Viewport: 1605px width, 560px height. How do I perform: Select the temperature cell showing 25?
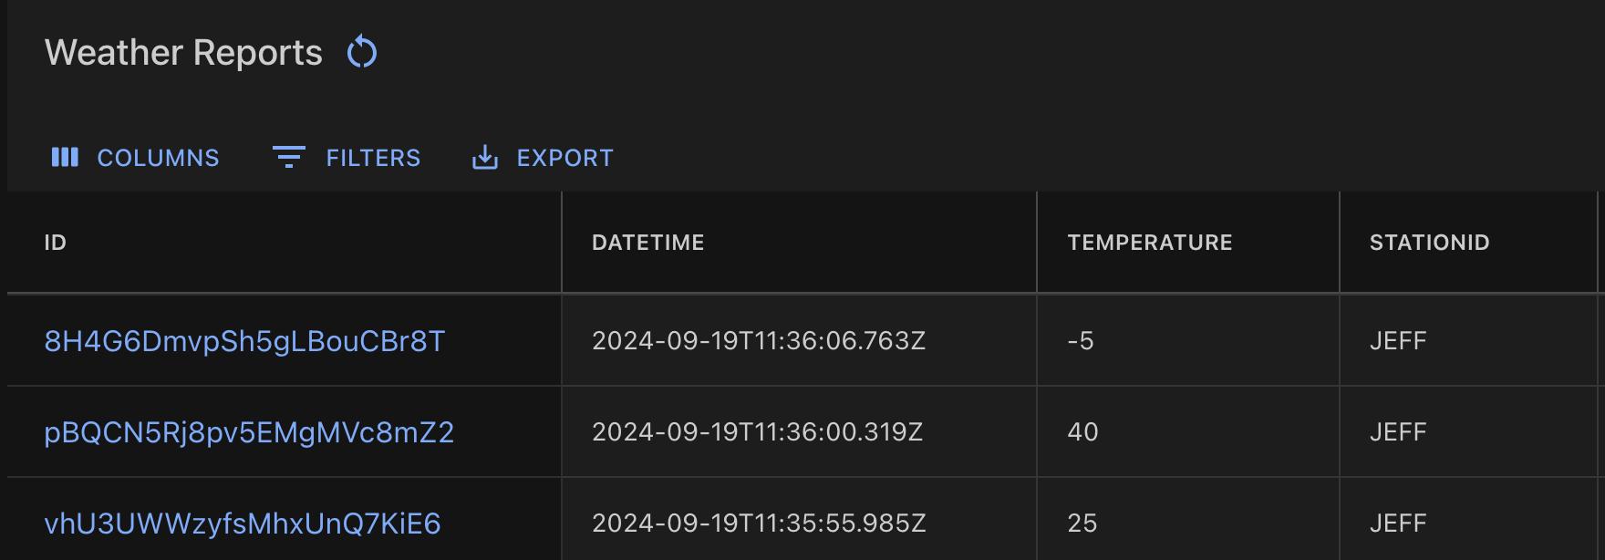tap(1082, 524)
